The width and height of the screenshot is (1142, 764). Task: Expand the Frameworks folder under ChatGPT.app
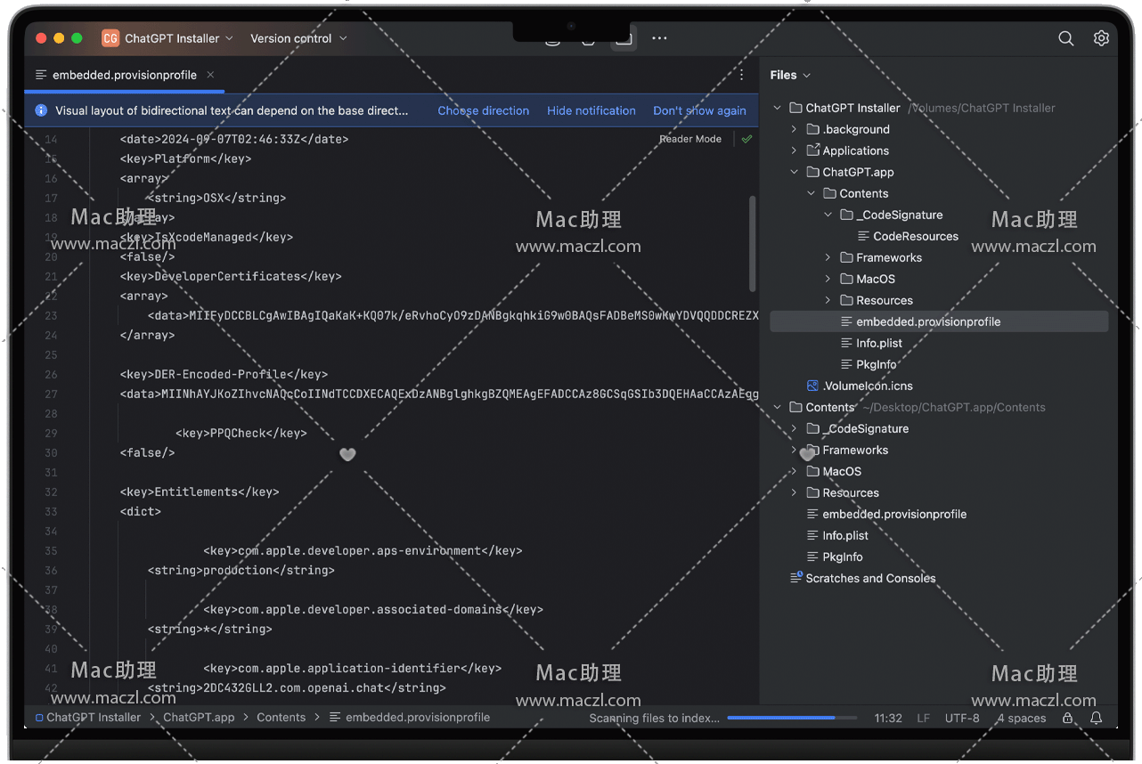point(828,257)
